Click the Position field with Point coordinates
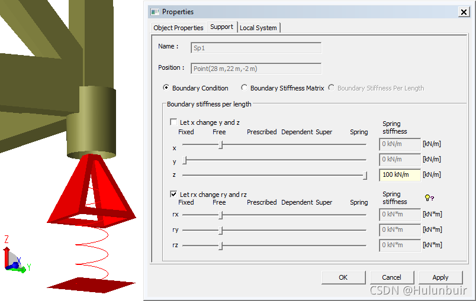 coord(256,69)
